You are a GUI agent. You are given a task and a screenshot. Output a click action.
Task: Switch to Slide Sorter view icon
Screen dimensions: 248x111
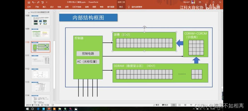tap(180, 105)
